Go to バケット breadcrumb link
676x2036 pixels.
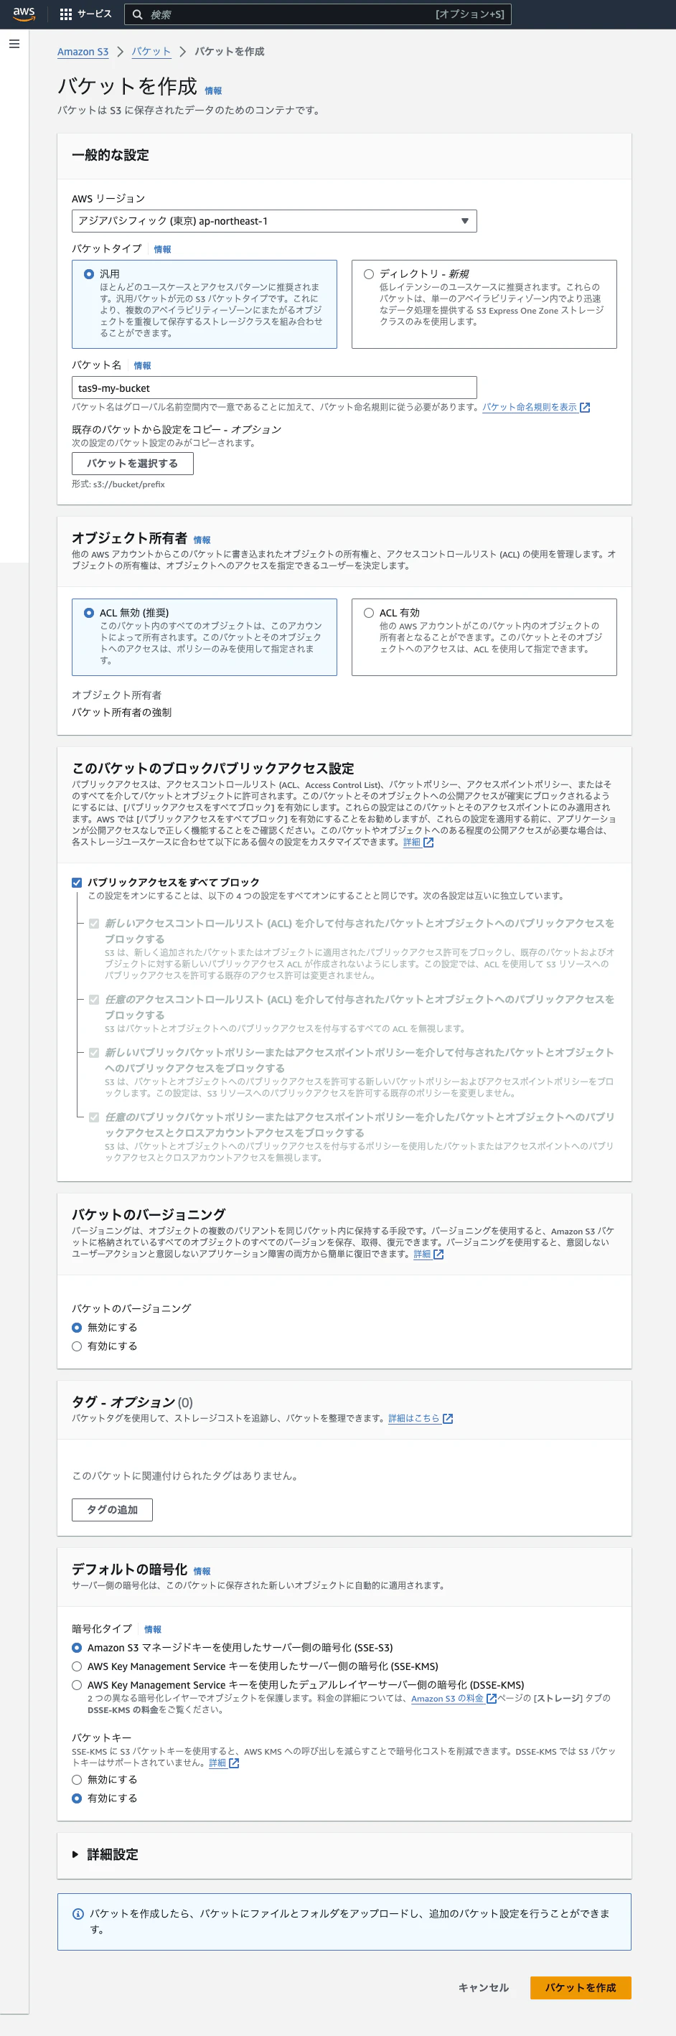tap(151, 52)
